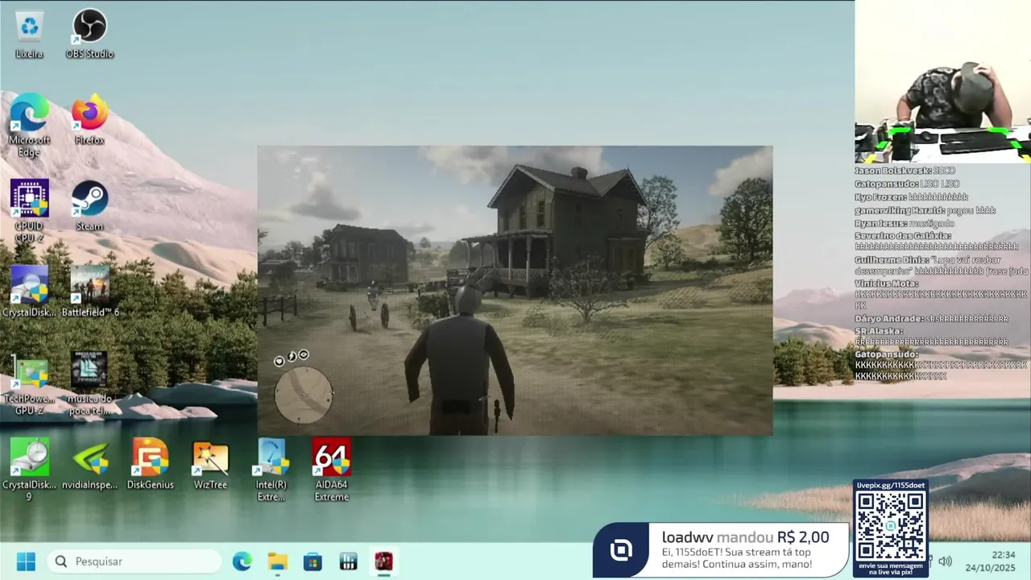Click the 'Kyo Frozen' chat message
Image resolution: width=1031 pixels, height=580 pixels.
click(911, 197)
